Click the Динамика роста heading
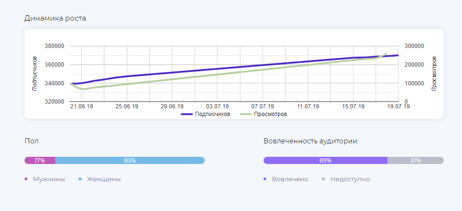Screen dimensions: 462x211 click(x=55, y=18)
